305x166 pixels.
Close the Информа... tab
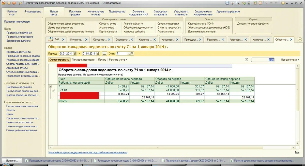[x=86, y=40]
